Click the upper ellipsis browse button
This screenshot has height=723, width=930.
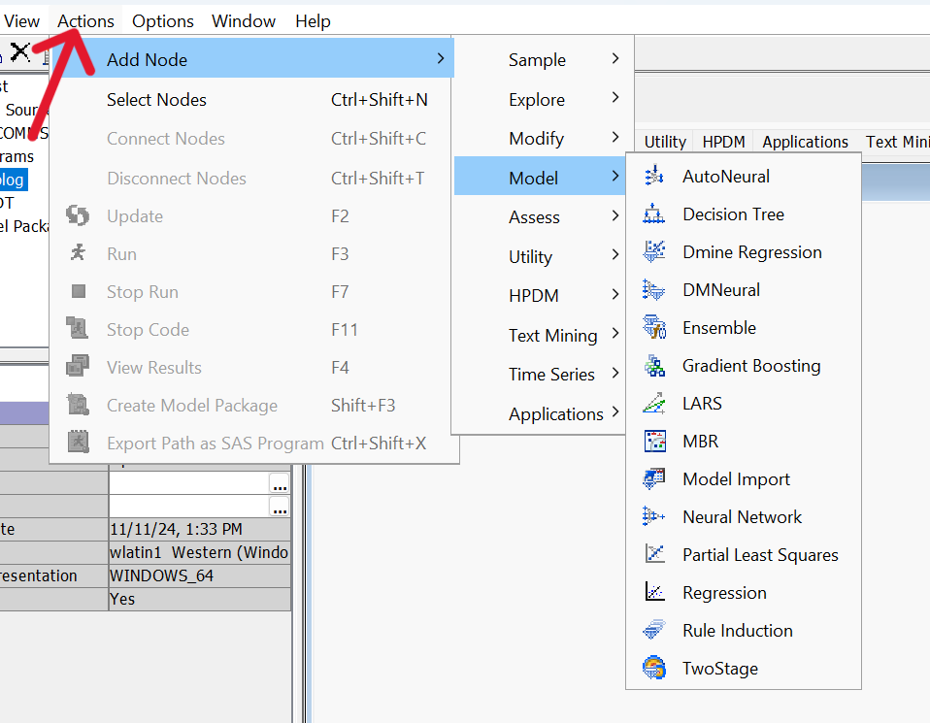point(280,483)
